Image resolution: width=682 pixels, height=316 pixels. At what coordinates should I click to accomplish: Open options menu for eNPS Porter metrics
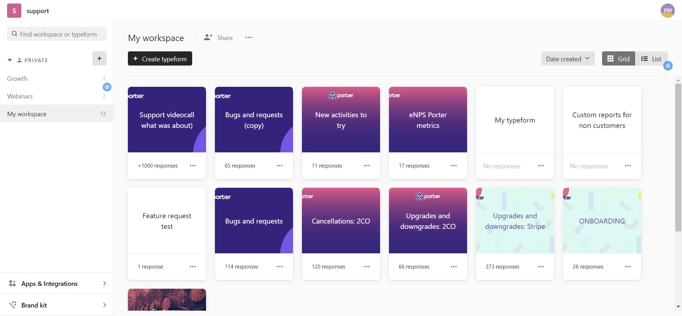454,166
